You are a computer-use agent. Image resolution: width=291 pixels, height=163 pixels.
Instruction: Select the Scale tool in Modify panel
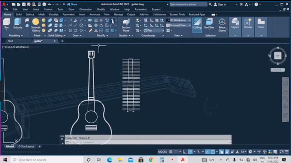tap(101, 30)
